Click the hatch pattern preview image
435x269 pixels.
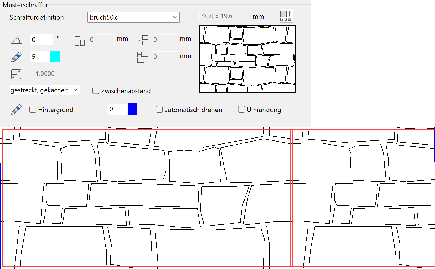pos(247,59)
